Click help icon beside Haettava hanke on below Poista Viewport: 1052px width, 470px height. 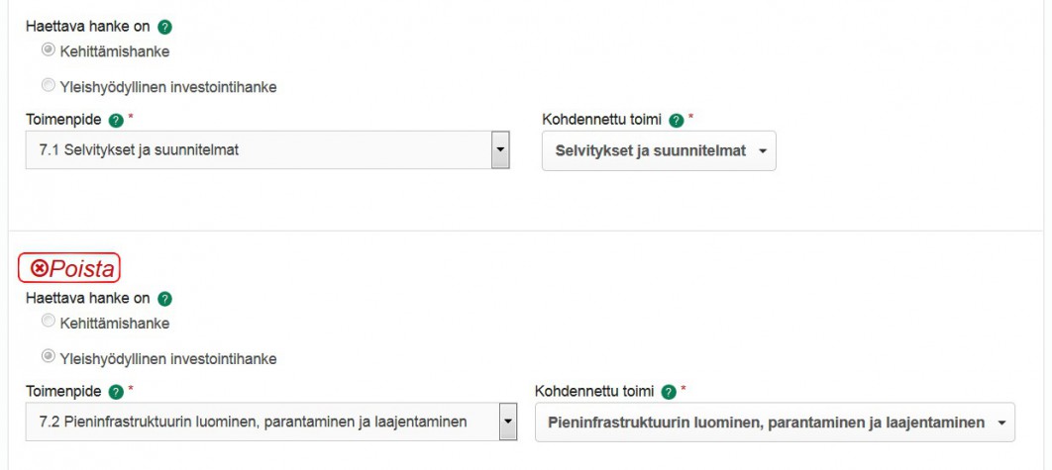[x=164, y=299]
